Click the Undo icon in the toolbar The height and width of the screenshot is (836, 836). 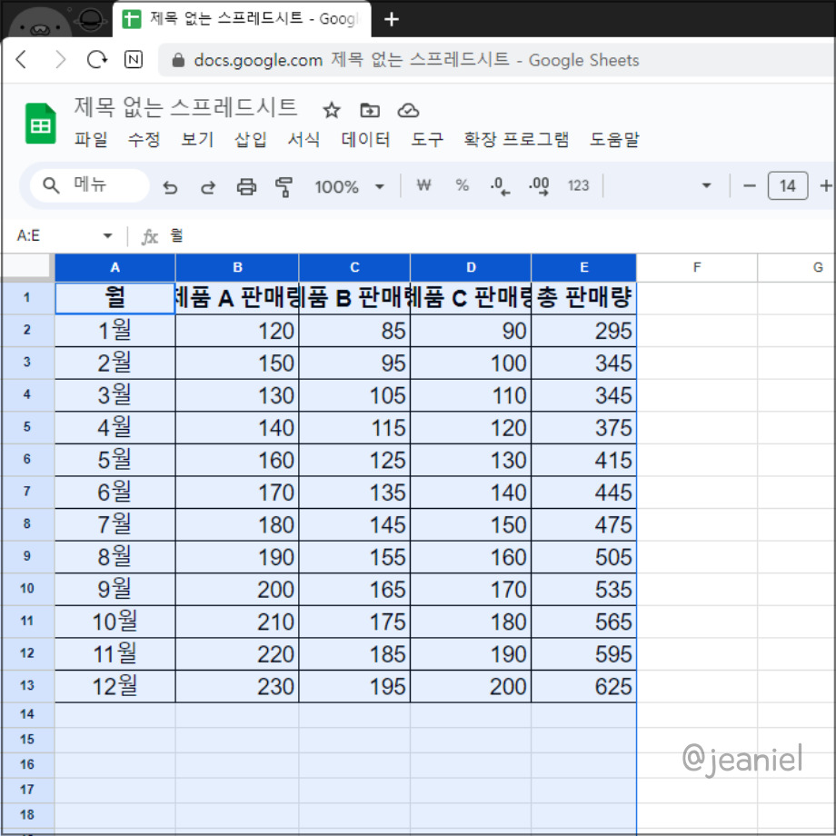pyautogui.click(x=170, y=186)
